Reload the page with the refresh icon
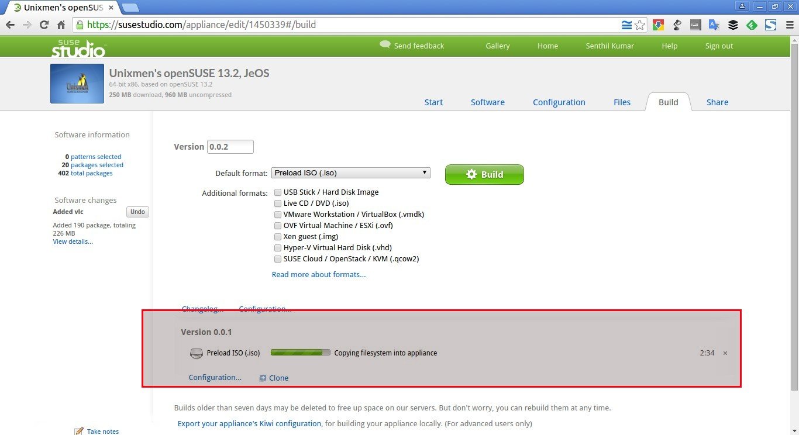The image size is (799, 435). click(44, 25)
